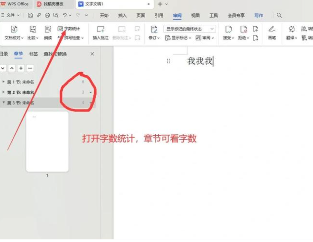Open the search magnifier in ribbon
The width and height of the screenshot is (313, 242).
(x=279, y=15)
